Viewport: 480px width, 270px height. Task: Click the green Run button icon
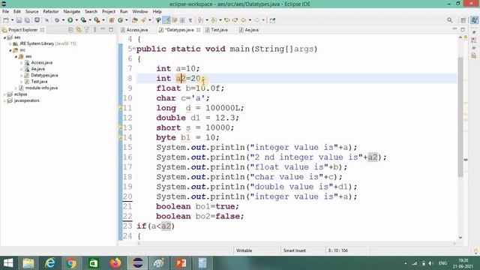click(70, 20)
